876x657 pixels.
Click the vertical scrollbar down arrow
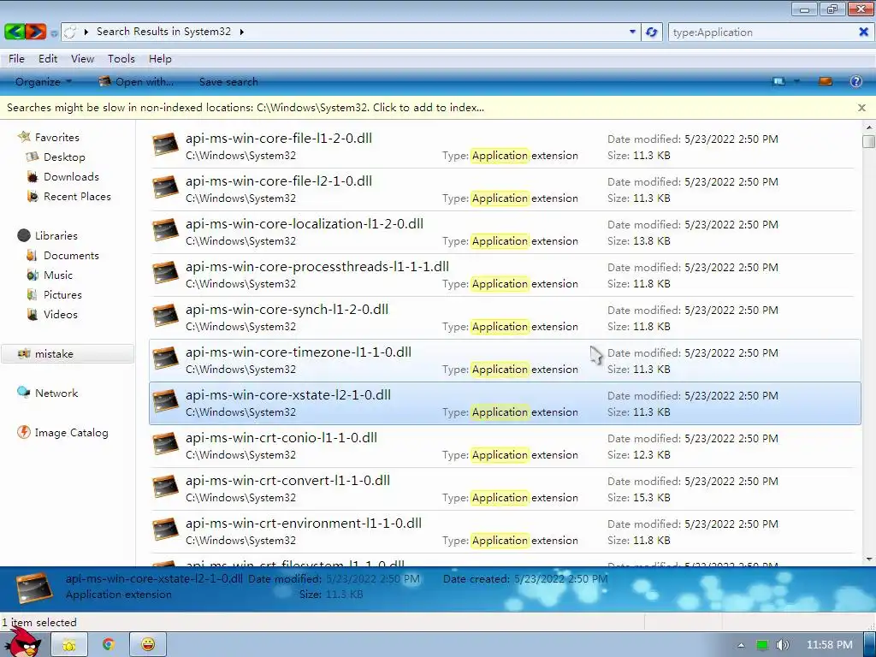pyautogui.click(x=868, y=559)
